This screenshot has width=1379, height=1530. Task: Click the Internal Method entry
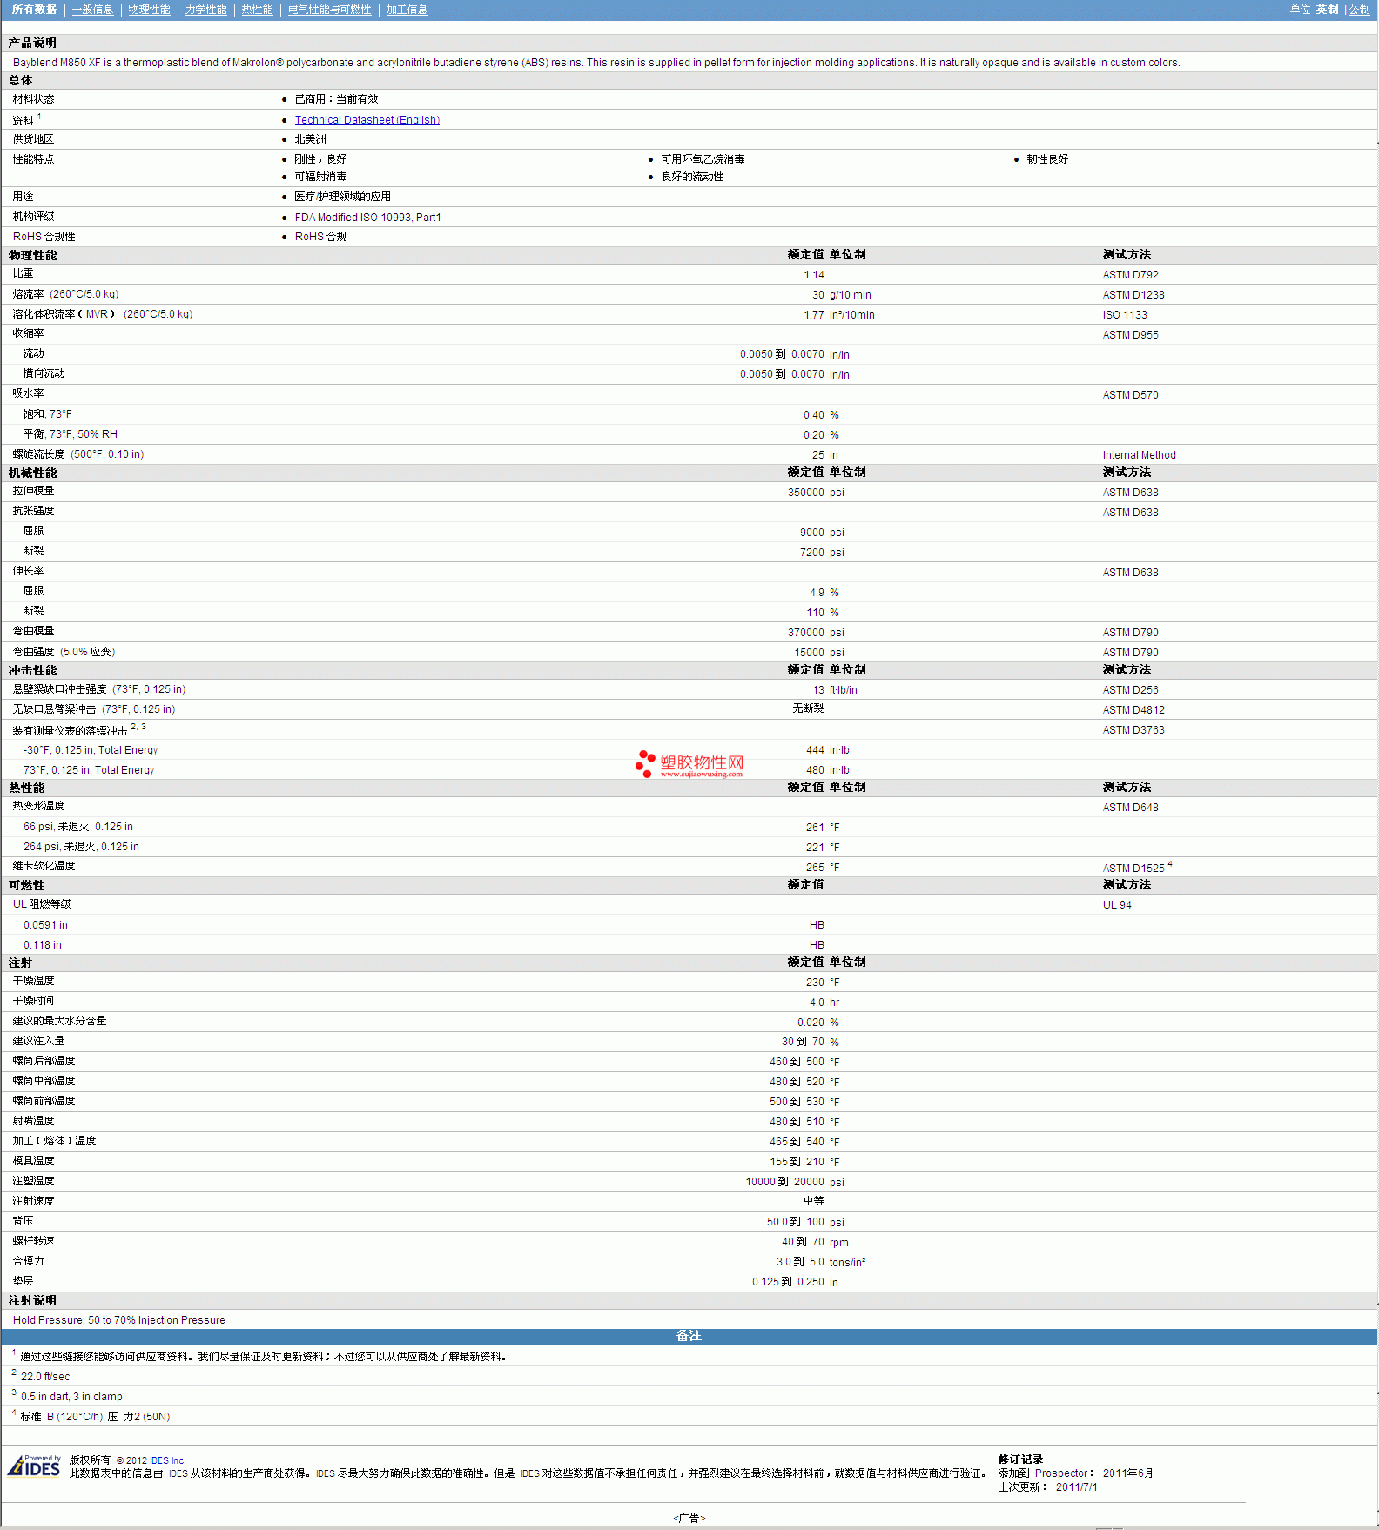[x=1139, y=455]
